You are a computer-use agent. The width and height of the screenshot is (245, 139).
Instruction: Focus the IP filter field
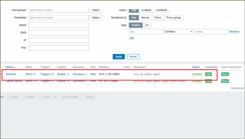point(59,40)
